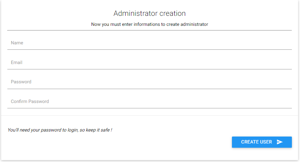Click into the Email field
This screenshot has width=300, height=162.
[x=149, y=62]
